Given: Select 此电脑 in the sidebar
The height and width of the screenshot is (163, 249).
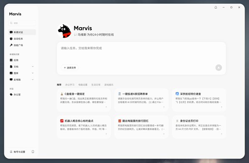Looking at the screenshot, I should (x=17, y=79).
